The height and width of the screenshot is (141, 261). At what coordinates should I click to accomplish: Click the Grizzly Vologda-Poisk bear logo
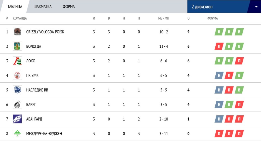point(17,32)
